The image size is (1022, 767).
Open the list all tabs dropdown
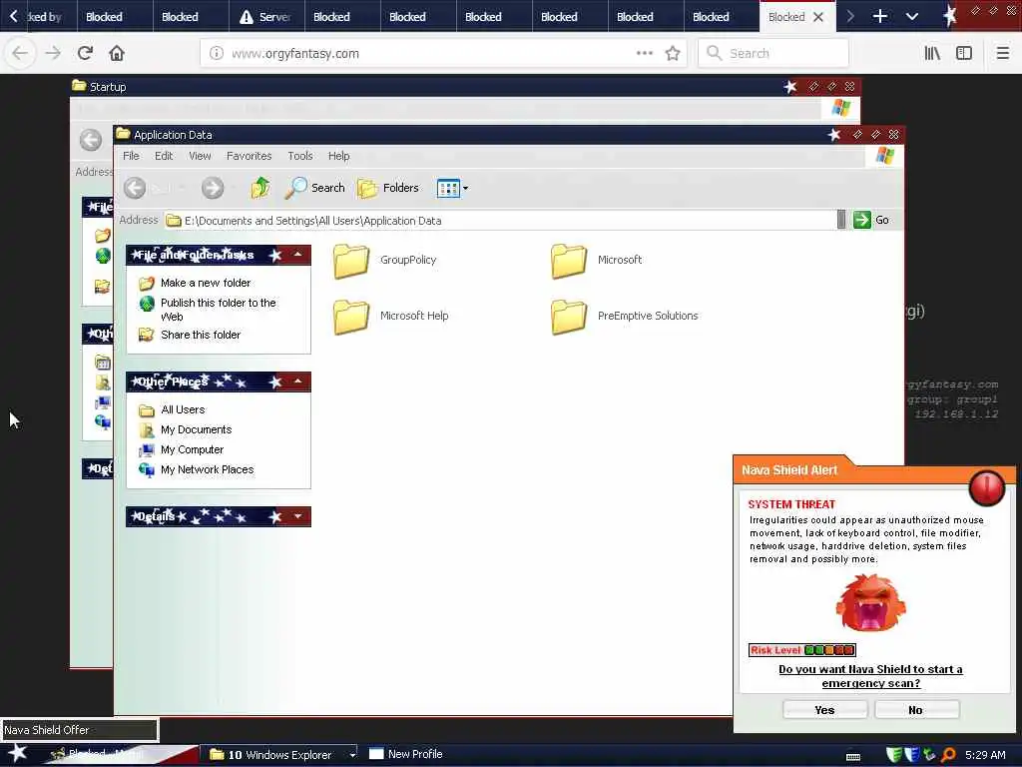coord(912,16)
